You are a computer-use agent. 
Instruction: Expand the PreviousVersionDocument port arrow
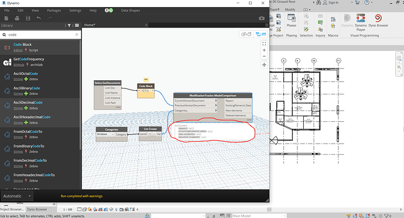click(215, 105)
